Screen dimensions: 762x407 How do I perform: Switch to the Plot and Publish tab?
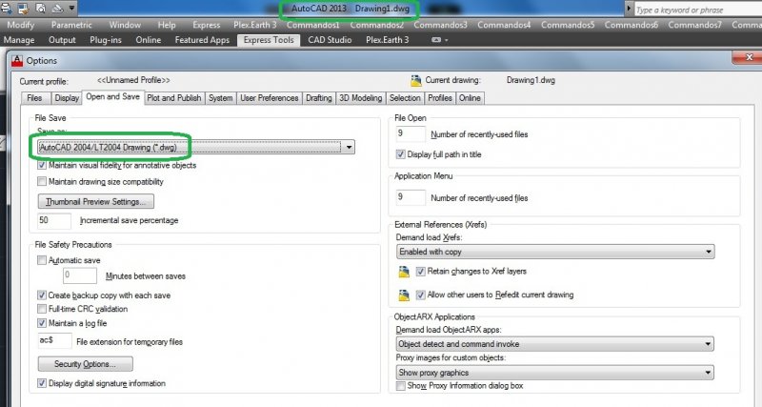(x=174, y=98)
